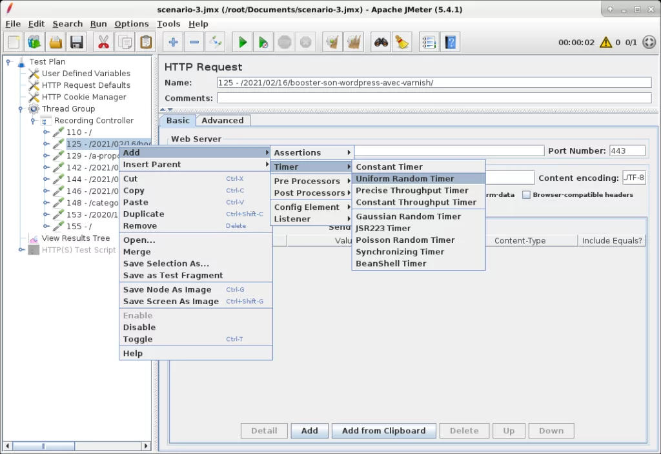Click Add from Clipboard button

pos(383,431)
